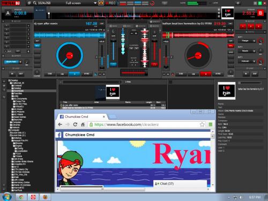Open Flanger effect dropdown on deck B
Image resolution: width=268 pixels, height=201 pixels.
(x=254, y=41)
